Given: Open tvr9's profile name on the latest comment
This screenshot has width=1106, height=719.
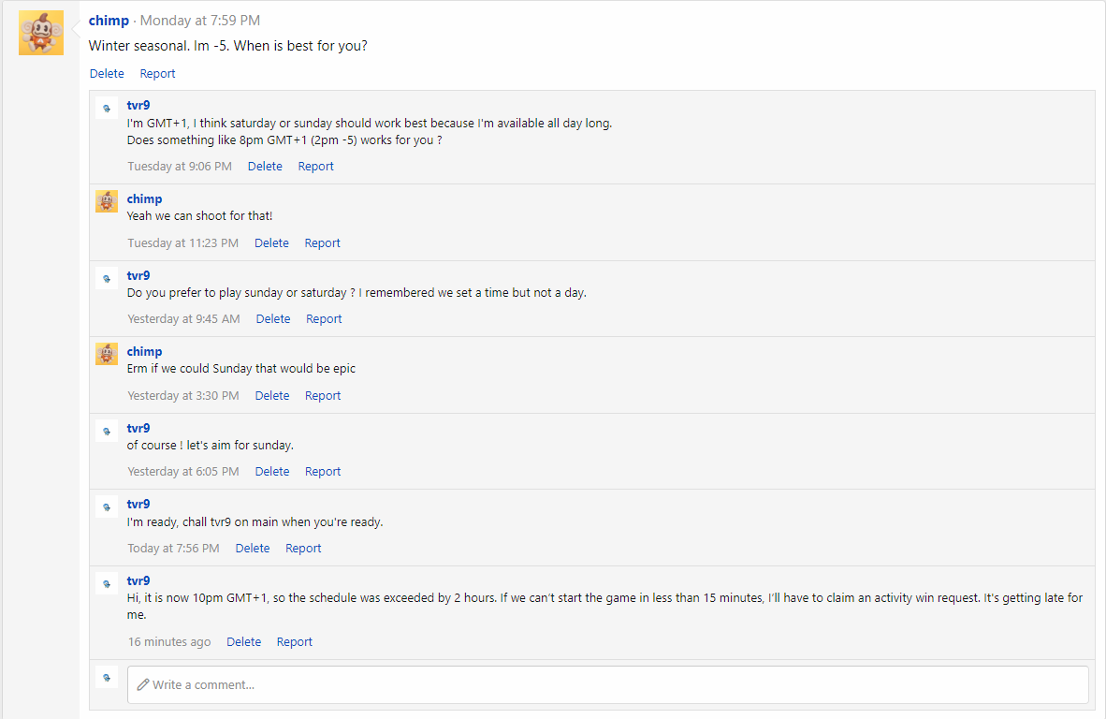Looking at the screenshot, I should point(138,580).
